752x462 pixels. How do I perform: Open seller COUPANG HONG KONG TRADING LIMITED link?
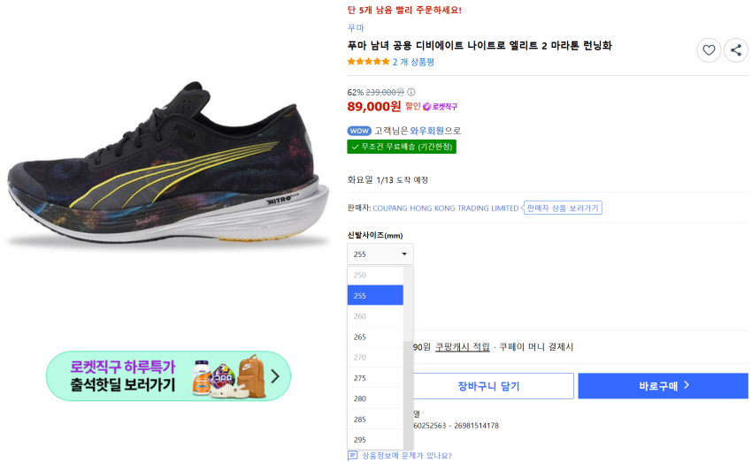[446, 208]
